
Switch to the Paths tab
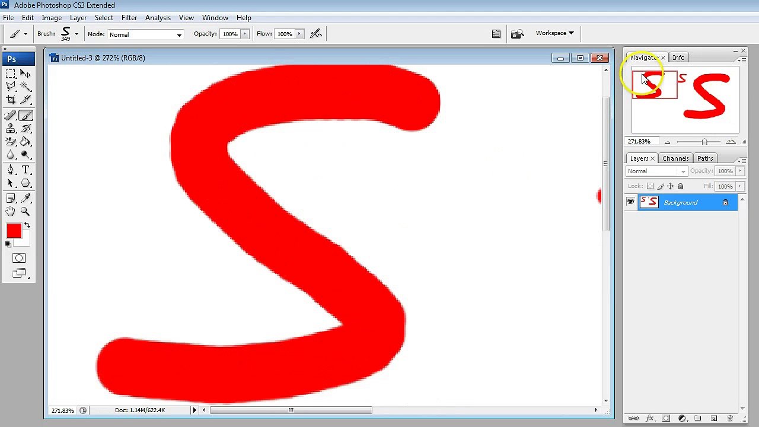click(x=705, y=158)
